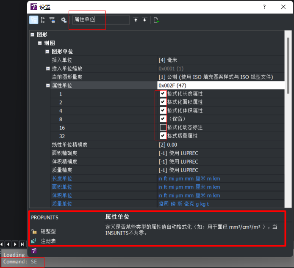Click the settings filter icon
The image size is (294, 268).
pos(52,20)
